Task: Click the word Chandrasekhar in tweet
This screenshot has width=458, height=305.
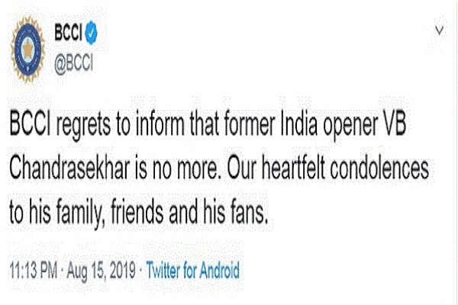Action: click(x=69, y=168)
